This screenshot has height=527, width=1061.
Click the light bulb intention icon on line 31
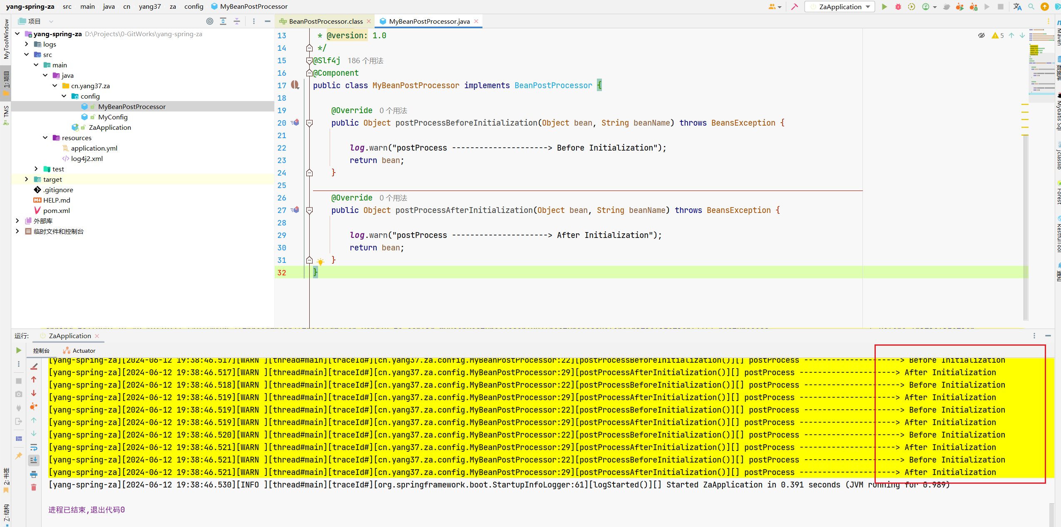pos(321,262)
